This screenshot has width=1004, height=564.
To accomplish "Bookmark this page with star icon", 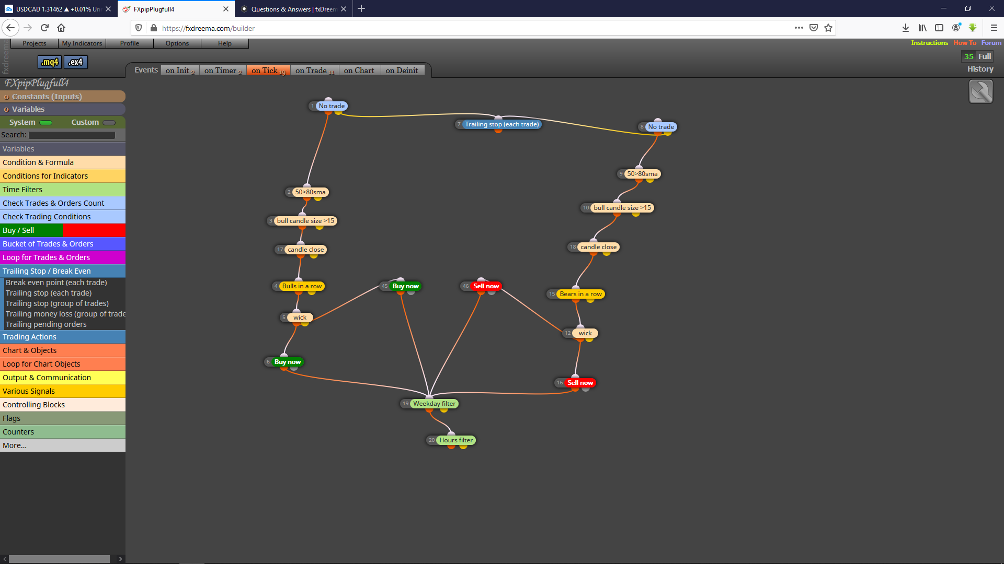I will coord(828,28).
